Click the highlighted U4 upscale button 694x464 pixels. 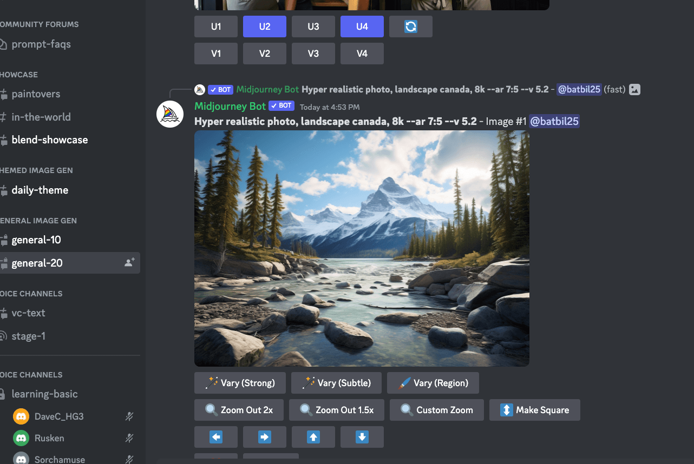[362, 26]
